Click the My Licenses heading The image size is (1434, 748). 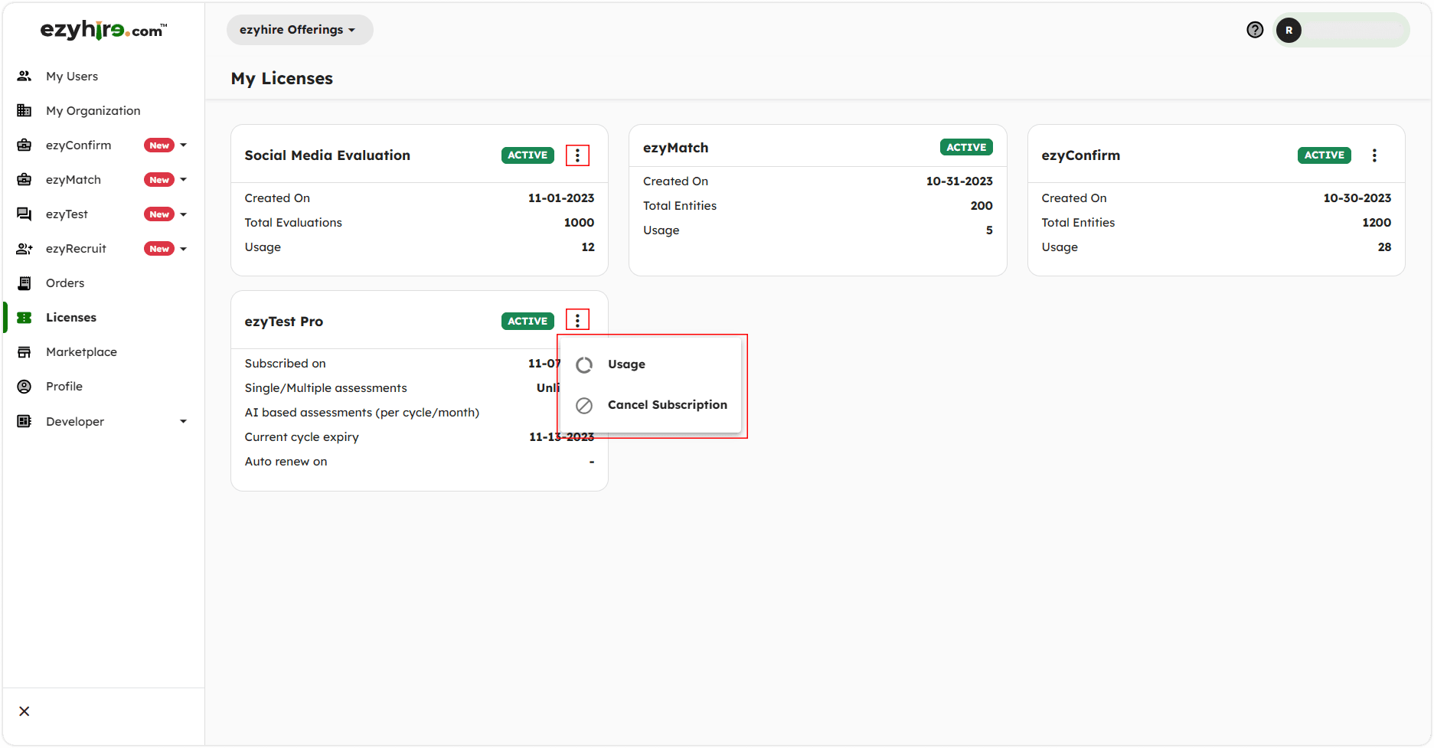[x=282, y=78]
